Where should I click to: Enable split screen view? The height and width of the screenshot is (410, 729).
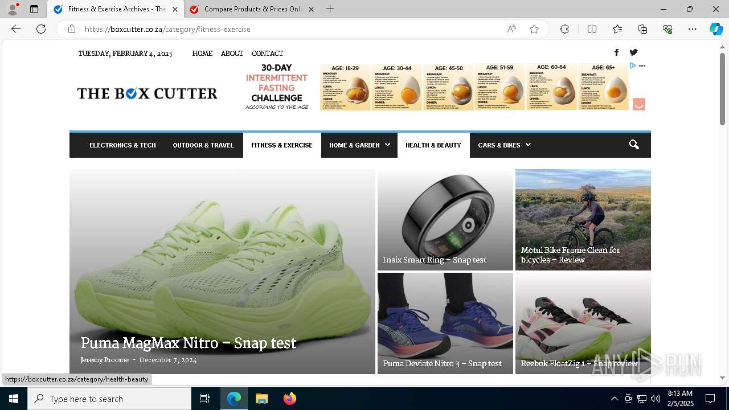coord(592,29)
